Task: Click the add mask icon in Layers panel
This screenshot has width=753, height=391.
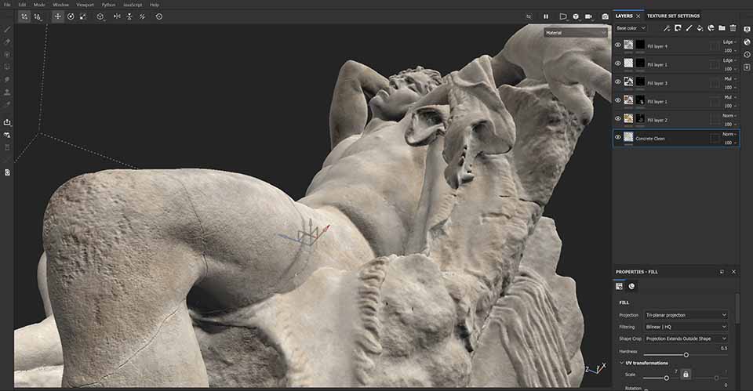Action: click(678, 28)
